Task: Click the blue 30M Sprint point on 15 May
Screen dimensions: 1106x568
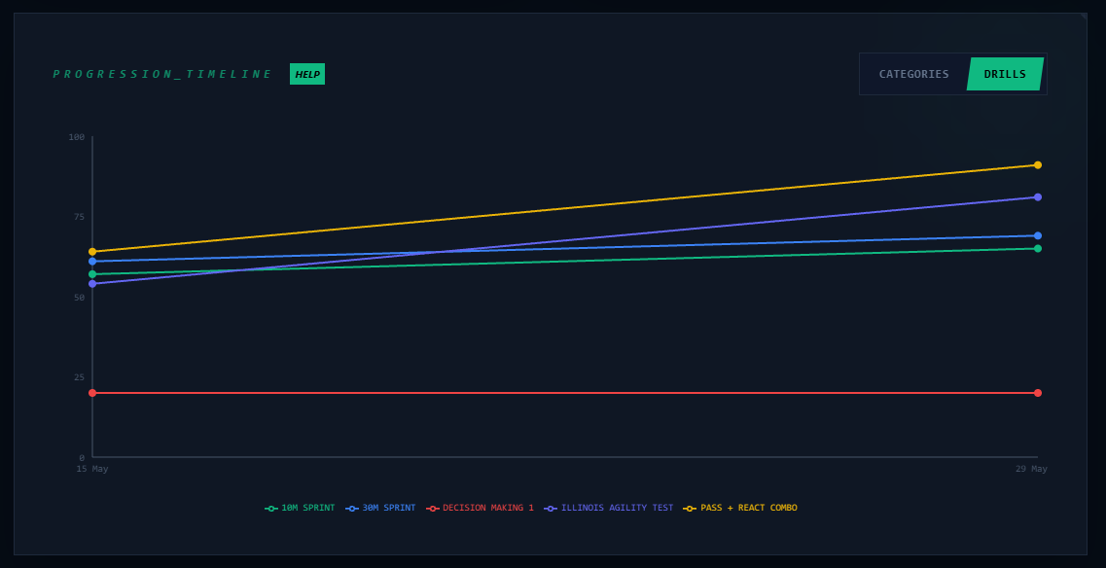Action: [92, 261]
